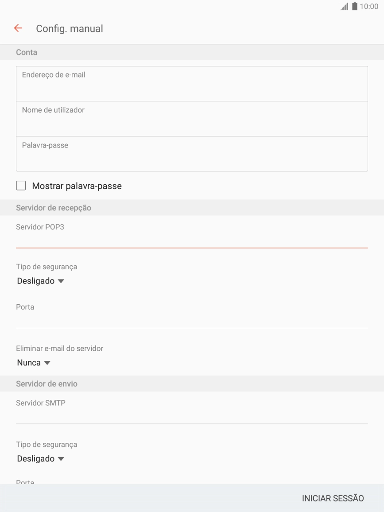Tap the incoming server Porta field

click(192, 320)
